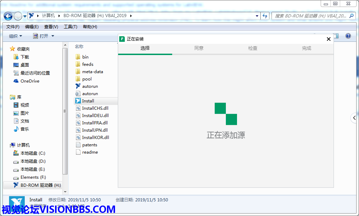Sort files by 名称 column header
The height and width of the screenshot is (216, 359).
pyautogui.click(x=79, y=46)
